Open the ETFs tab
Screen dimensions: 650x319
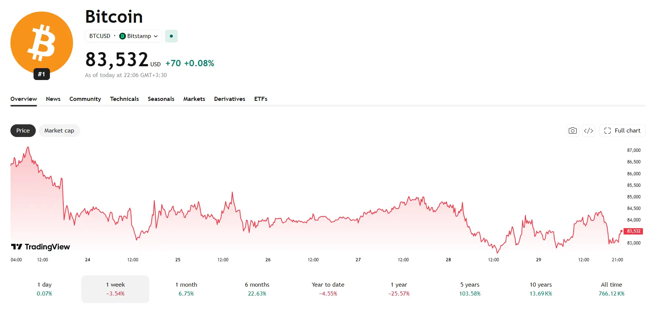click(261, 99)
